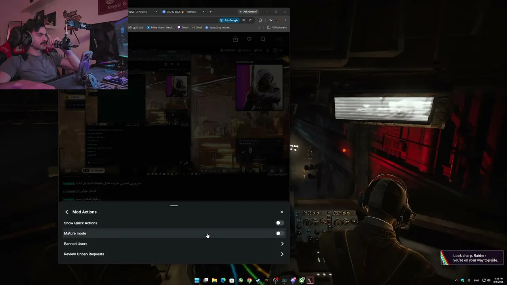Open Review Unban Requests via its chevron

coord(282,254)
